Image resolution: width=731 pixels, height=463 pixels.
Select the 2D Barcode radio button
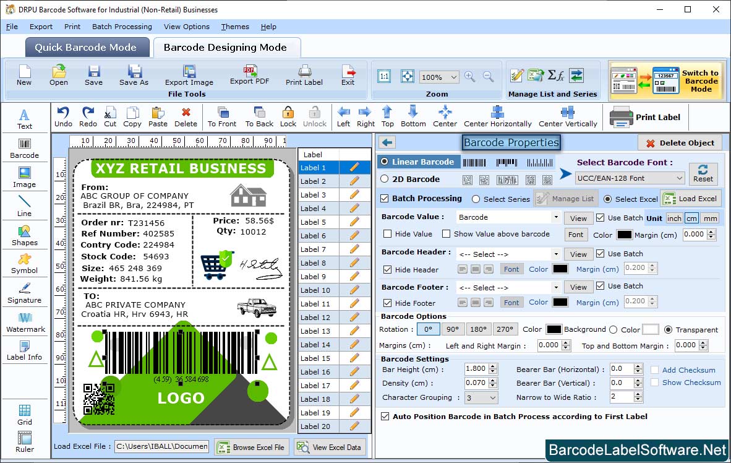(x=385, y=179)
